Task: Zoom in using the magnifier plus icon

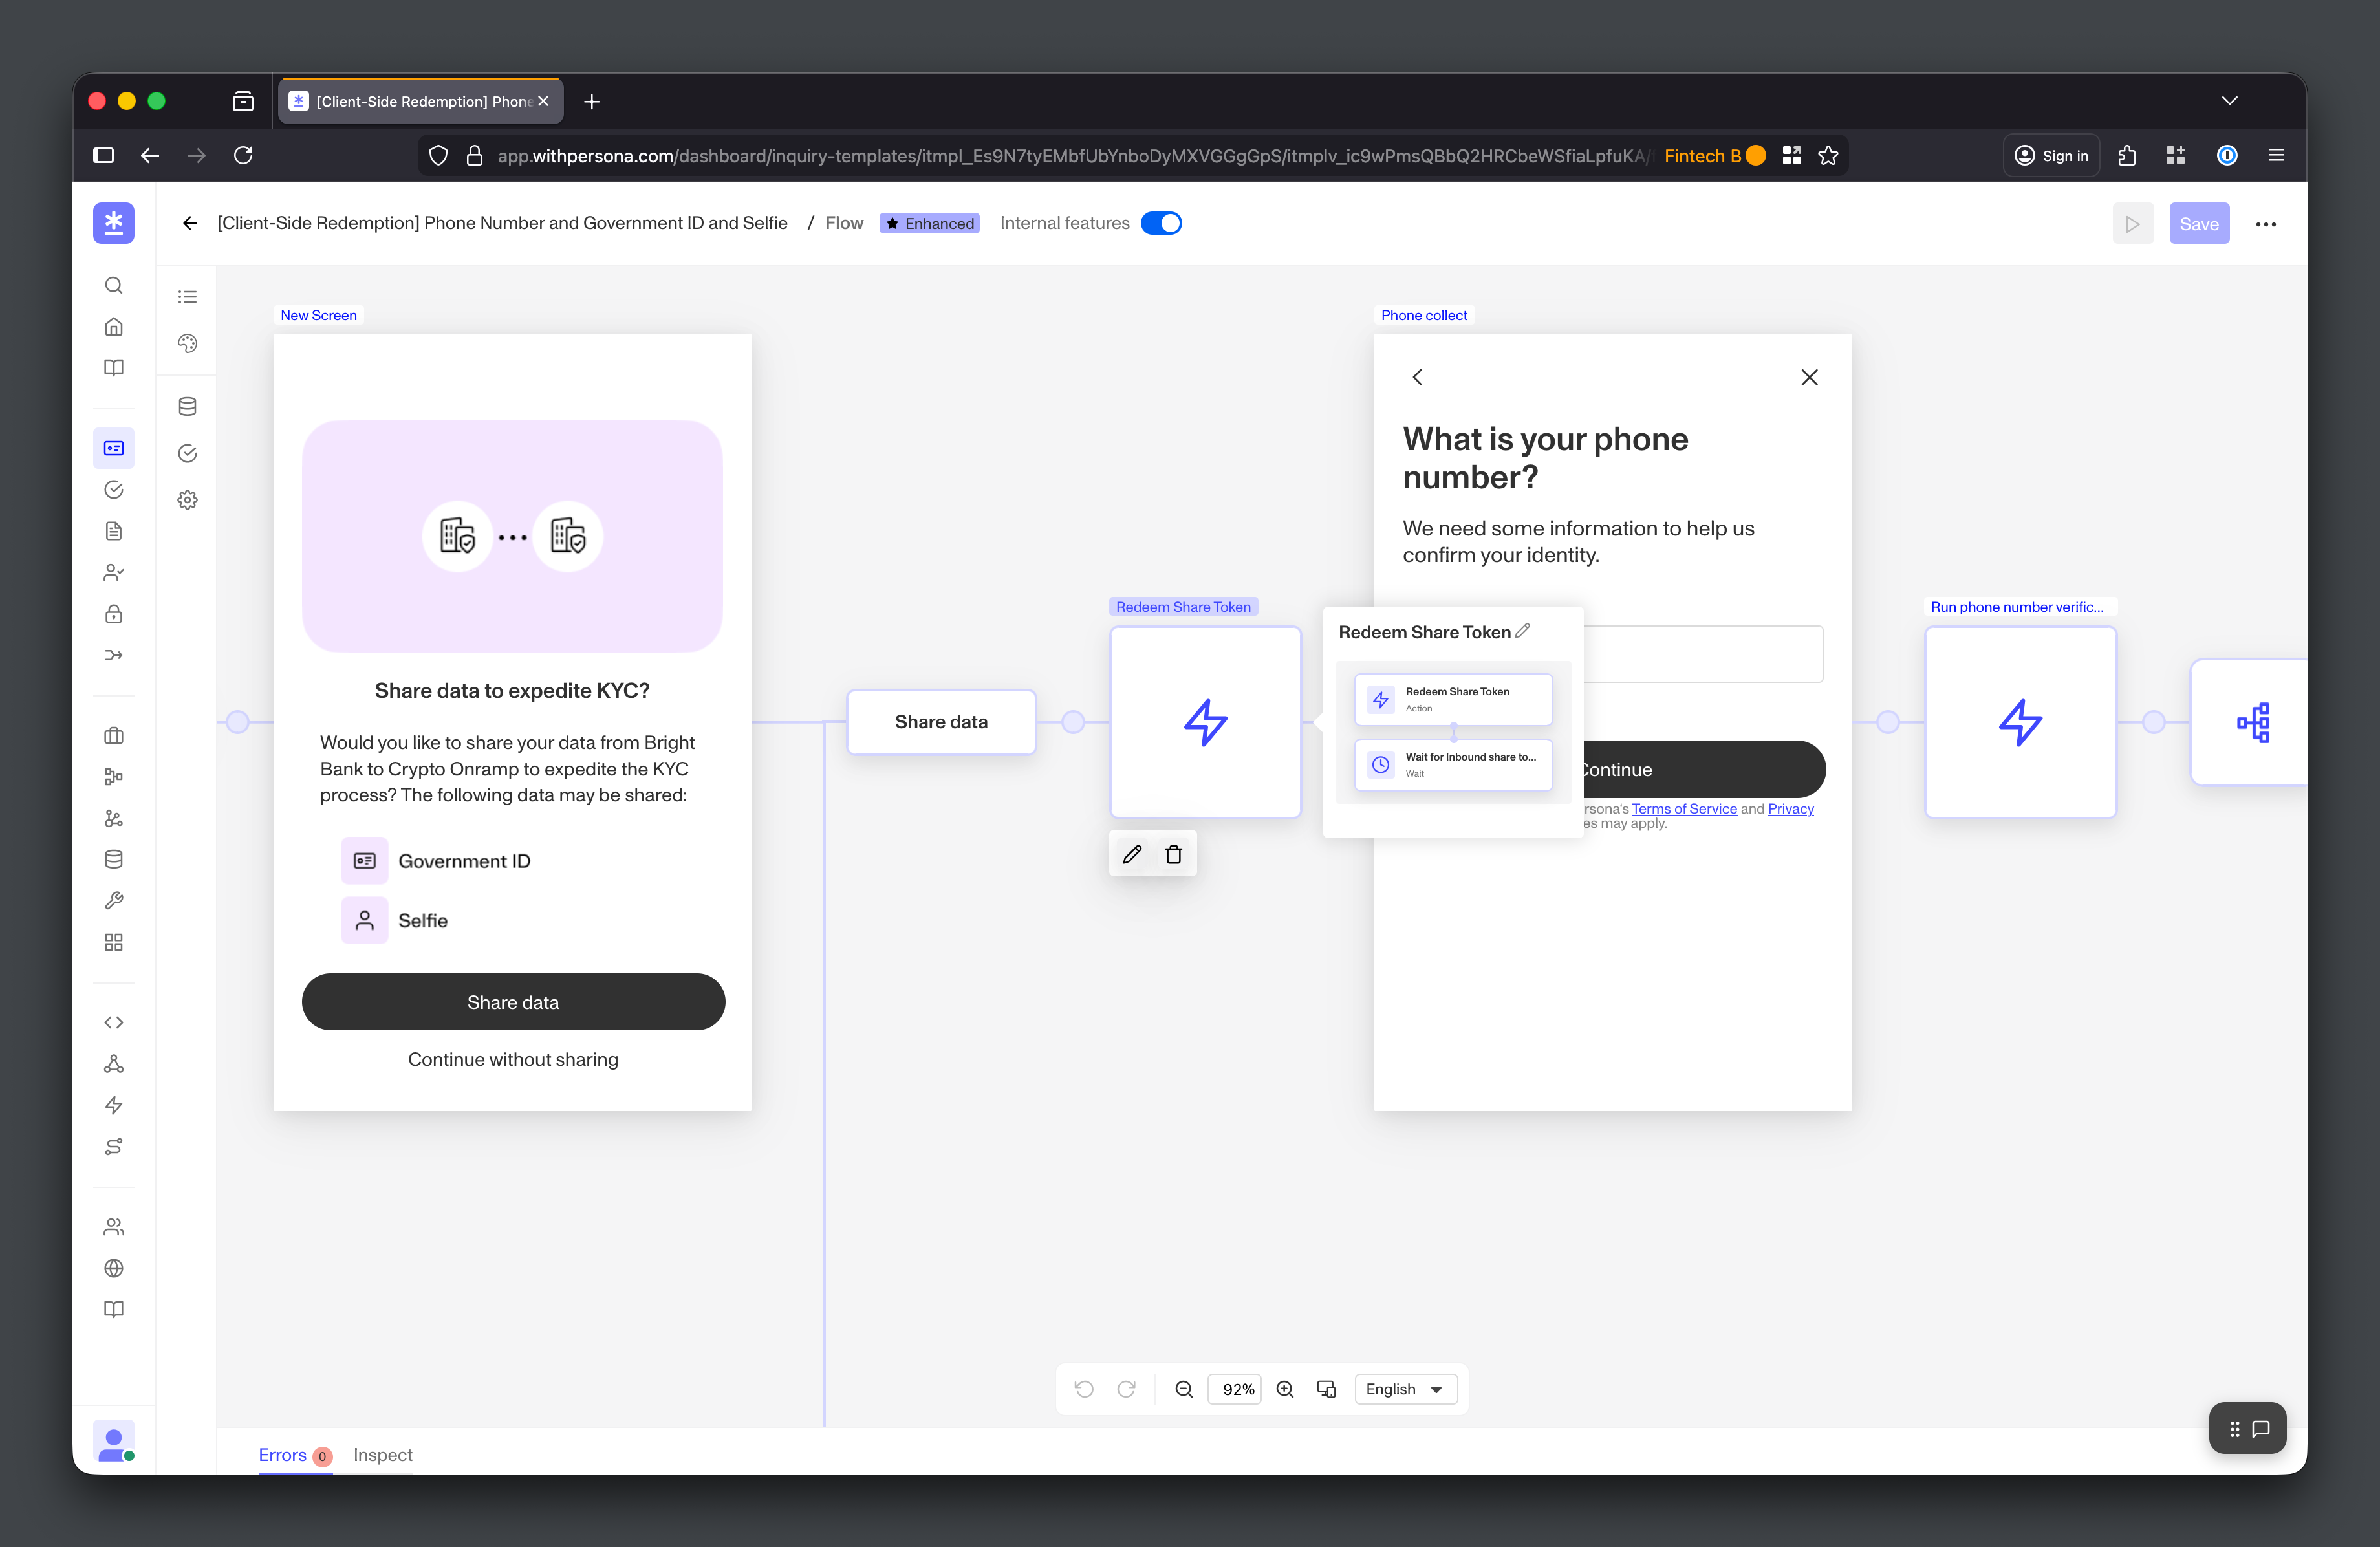Action: (1286, 1389)
